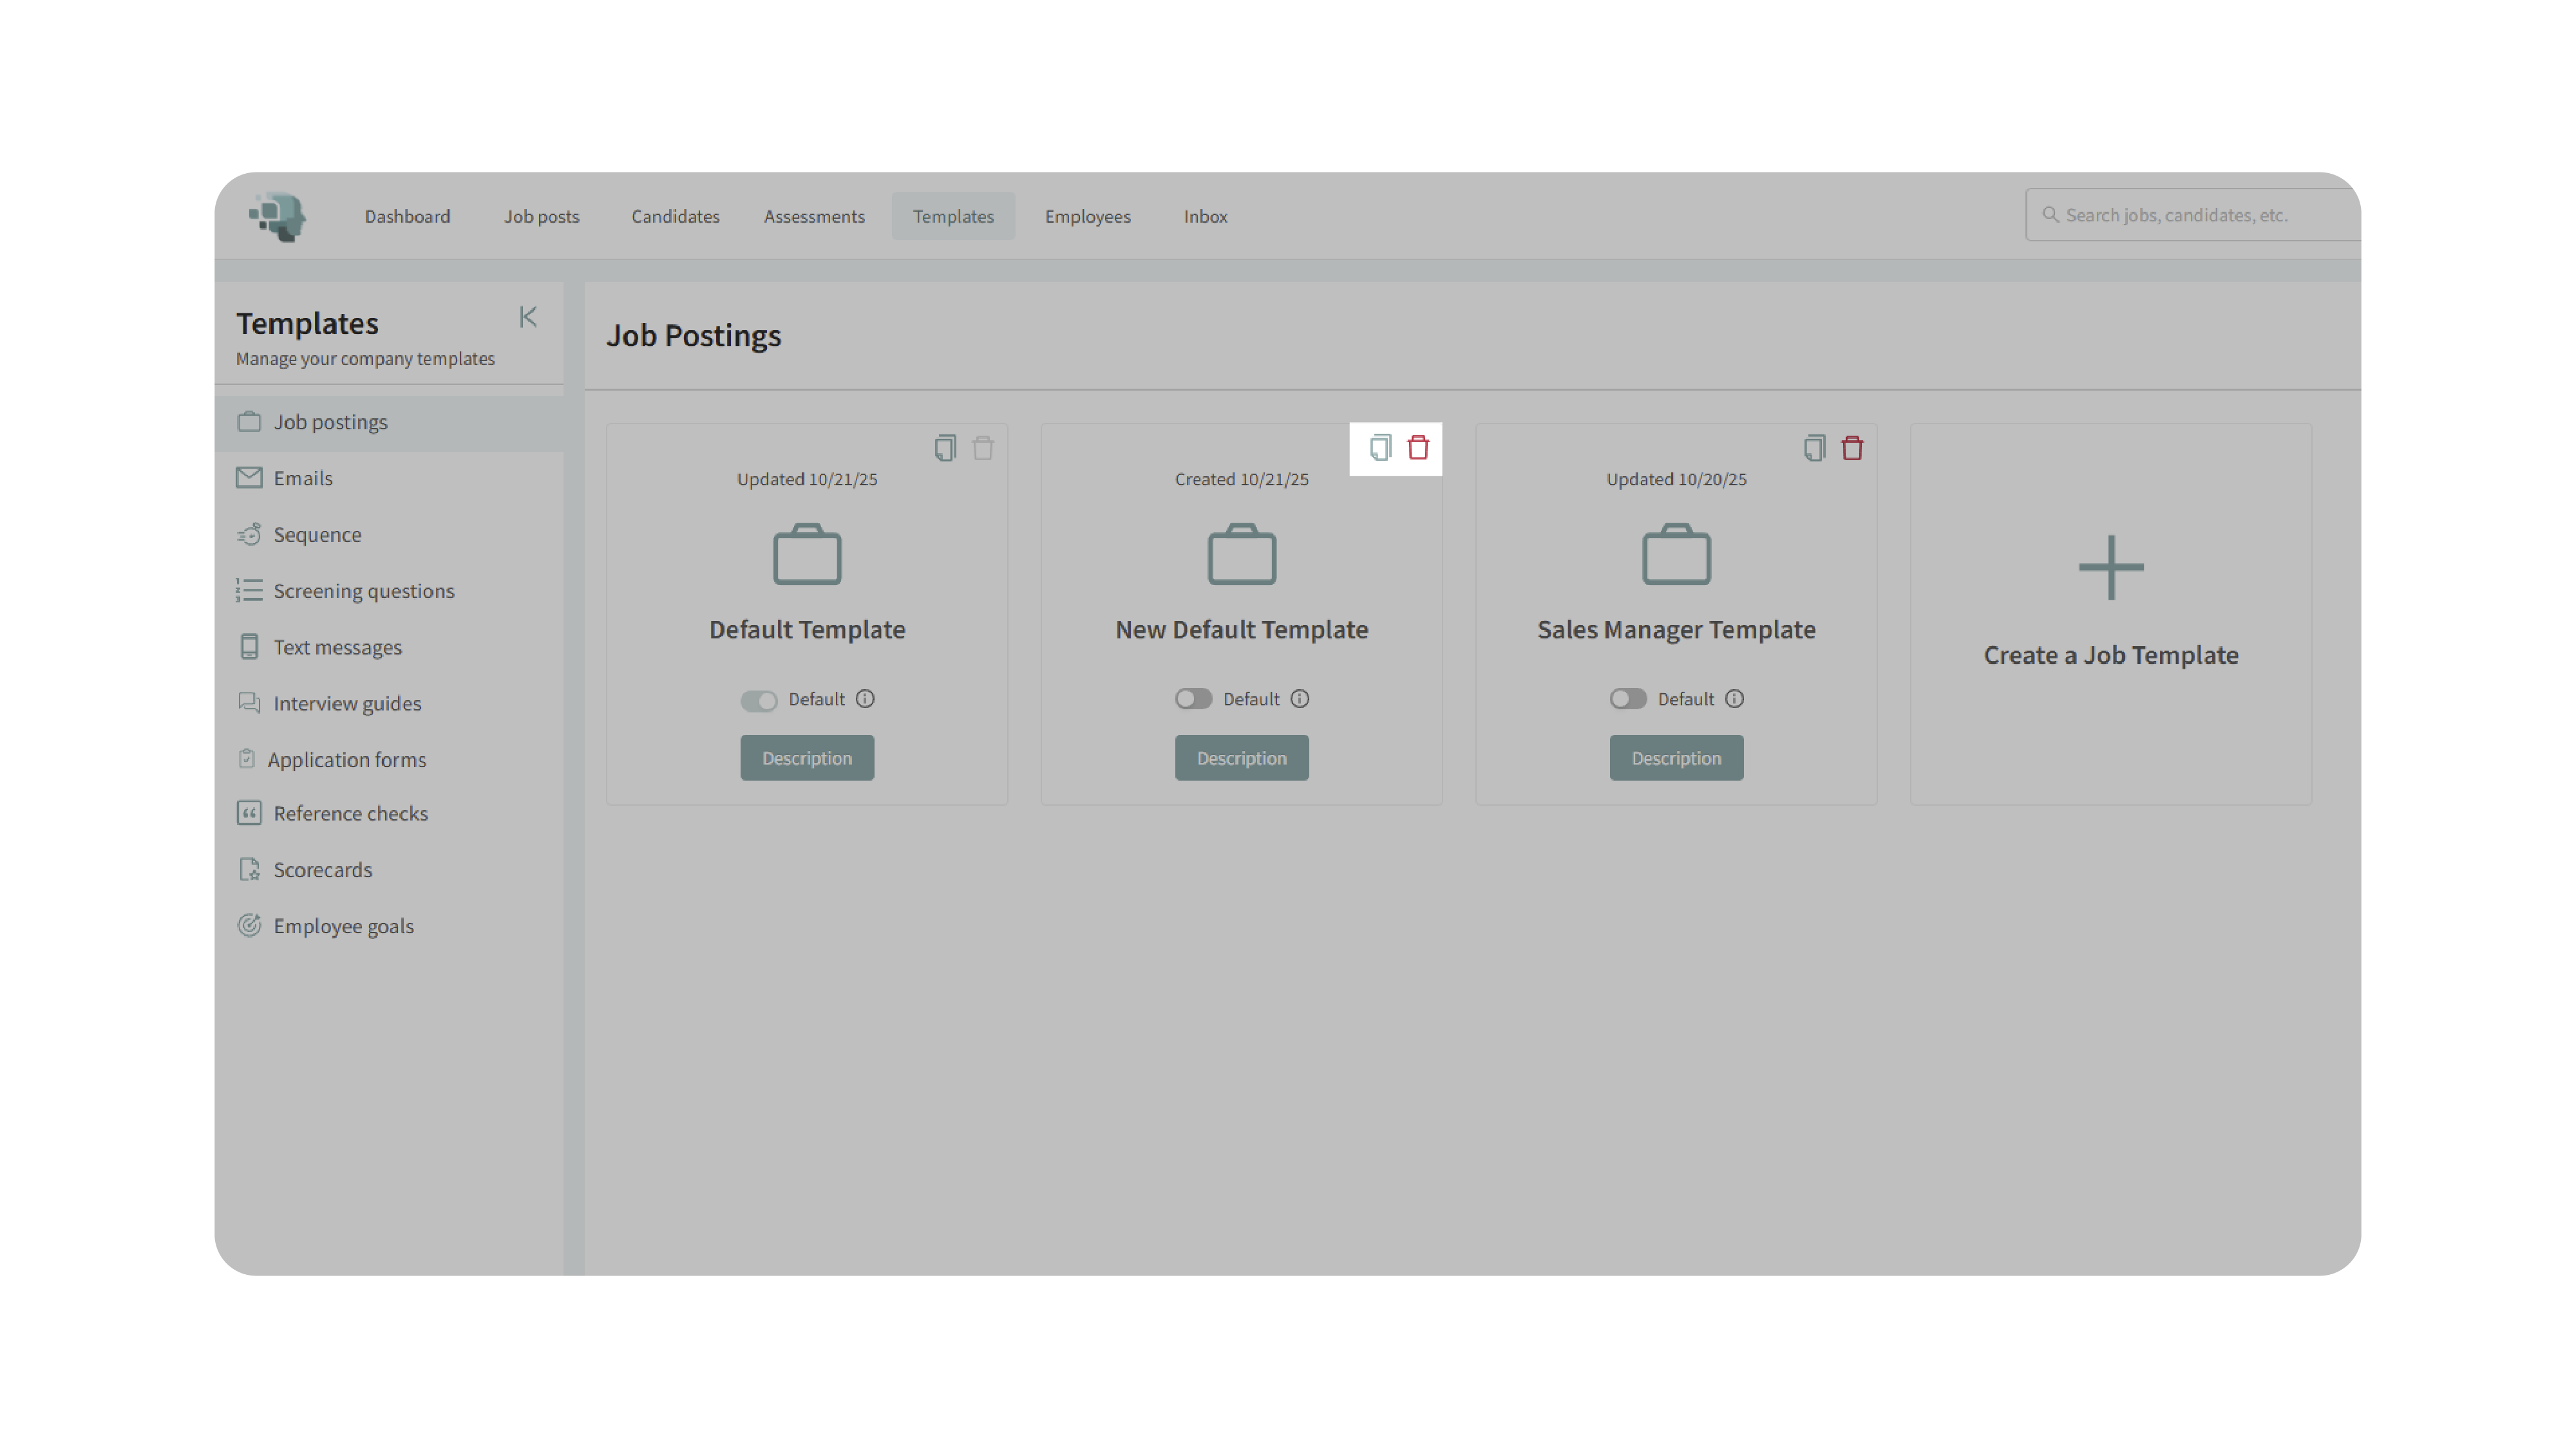Click Description button on Default Template
The width and height of the screenshot is (2576, 1448).
click(807, 757)
